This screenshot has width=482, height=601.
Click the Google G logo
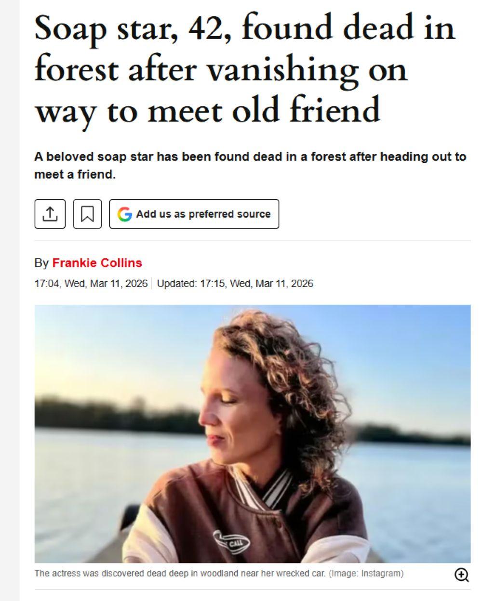pos(125,214)
